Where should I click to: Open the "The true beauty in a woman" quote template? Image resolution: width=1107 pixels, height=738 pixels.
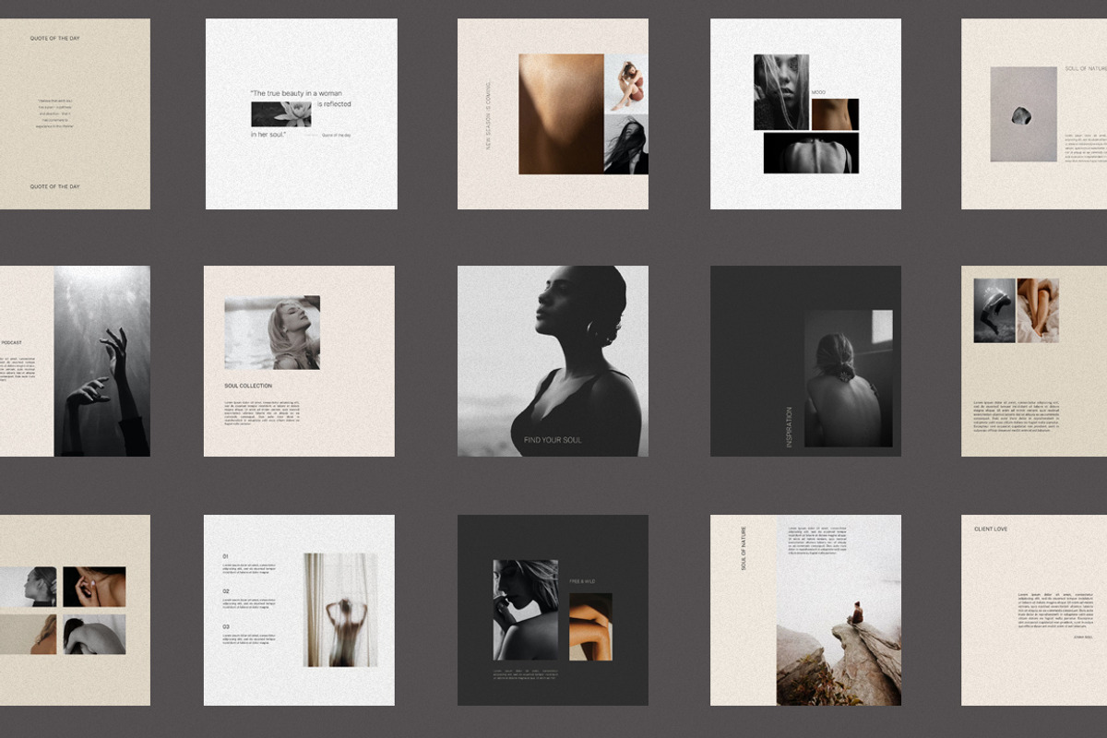point(301,113)
